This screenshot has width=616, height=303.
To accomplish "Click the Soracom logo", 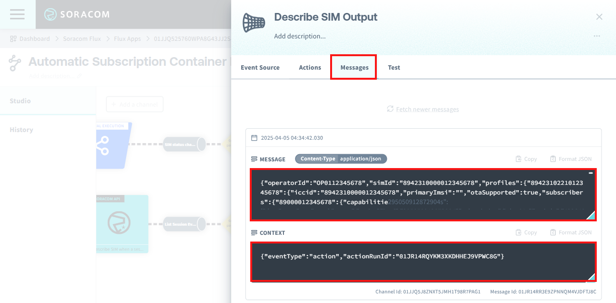I will 77,14.
